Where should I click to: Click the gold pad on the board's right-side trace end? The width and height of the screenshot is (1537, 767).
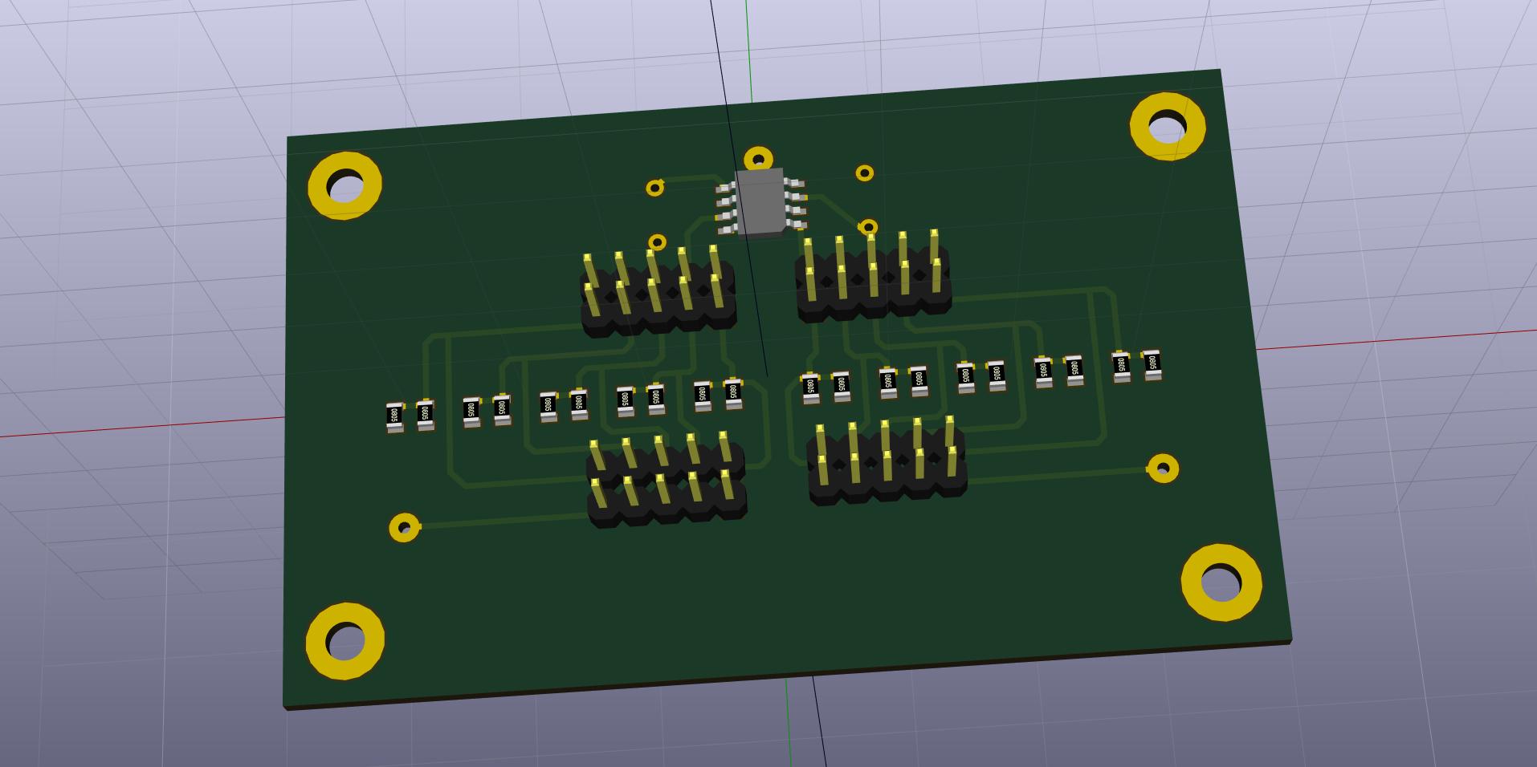coord(1163,469)
